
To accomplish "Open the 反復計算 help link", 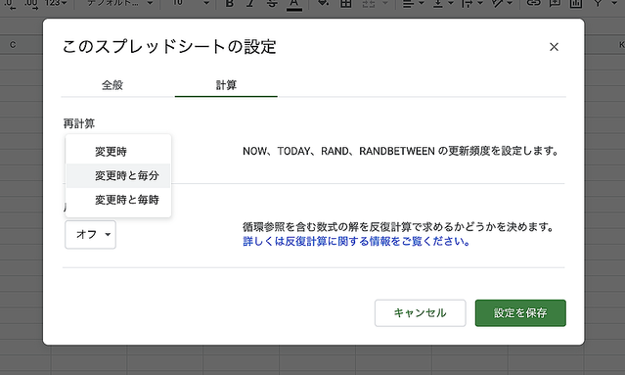I will coord(356,242).
